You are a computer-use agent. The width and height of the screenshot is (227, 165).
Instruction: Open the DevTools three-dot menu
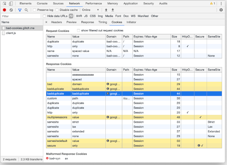(221, 4)
